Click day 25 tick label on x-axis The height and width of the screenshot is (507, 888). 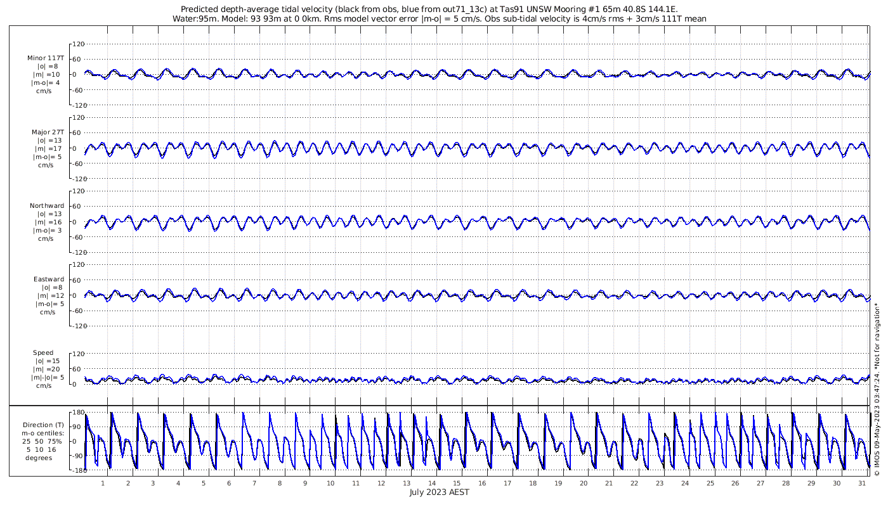click(710, 483)
